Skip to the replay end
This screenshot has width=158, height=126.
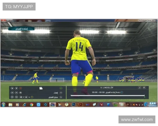point(16,97)
